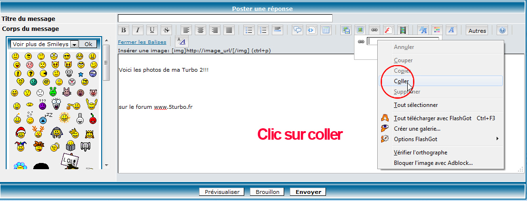This screenshot has height=201, width=527.
Task: Insert a quote with speech bubble icon
Action: [297, 30]
